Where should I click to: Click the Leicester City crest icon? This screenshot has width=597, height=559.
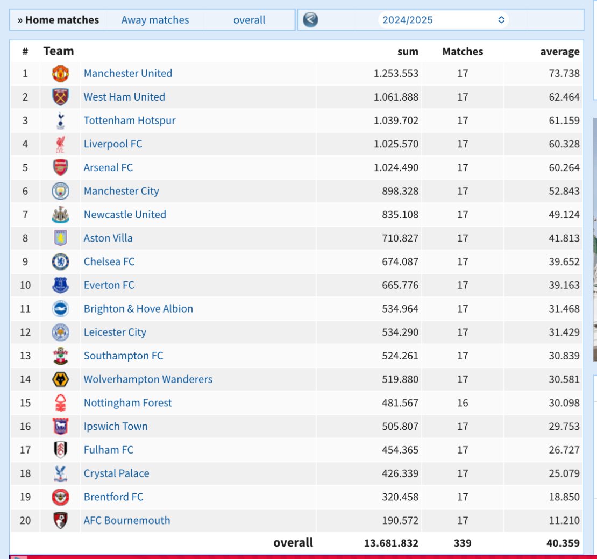(61, 332)
